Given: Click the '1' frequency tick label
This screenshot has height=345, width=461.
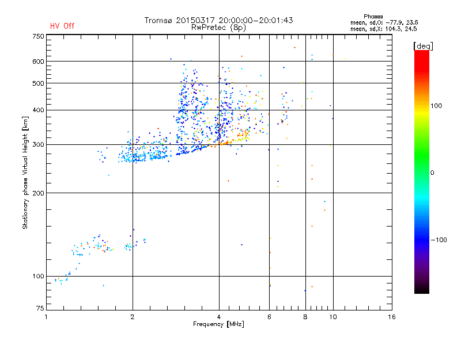Looking at the screenshot, I should pyautogui.click(x=46, y=317).
